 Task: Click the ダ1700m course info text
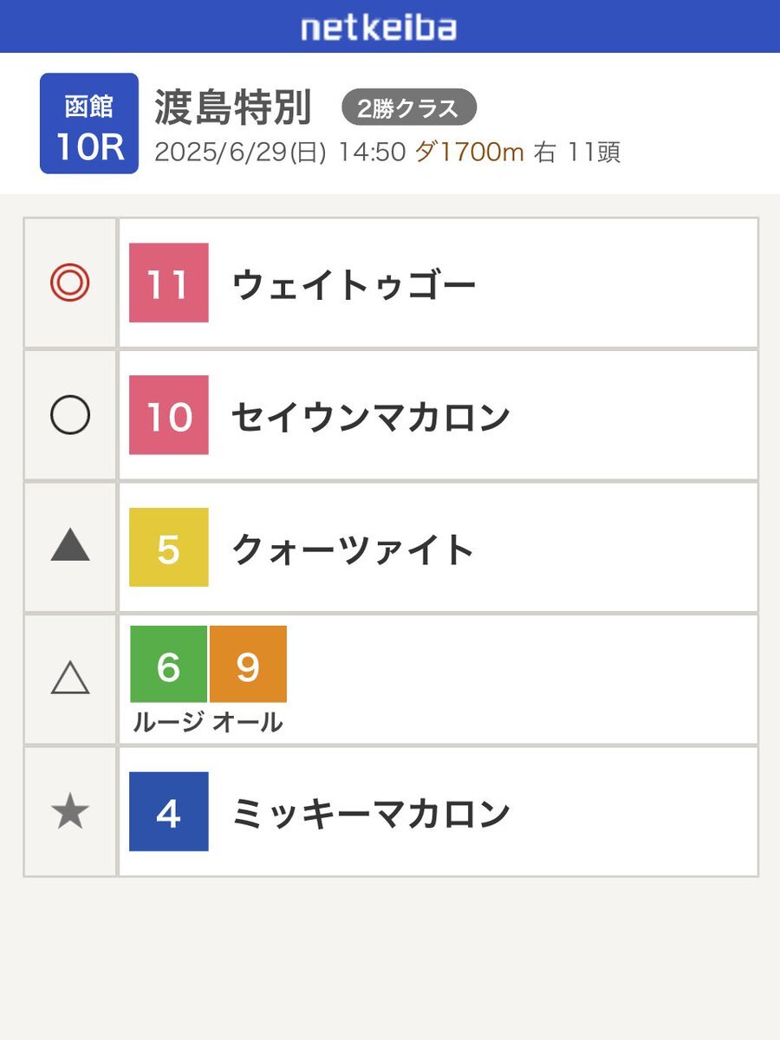[470, 153]
